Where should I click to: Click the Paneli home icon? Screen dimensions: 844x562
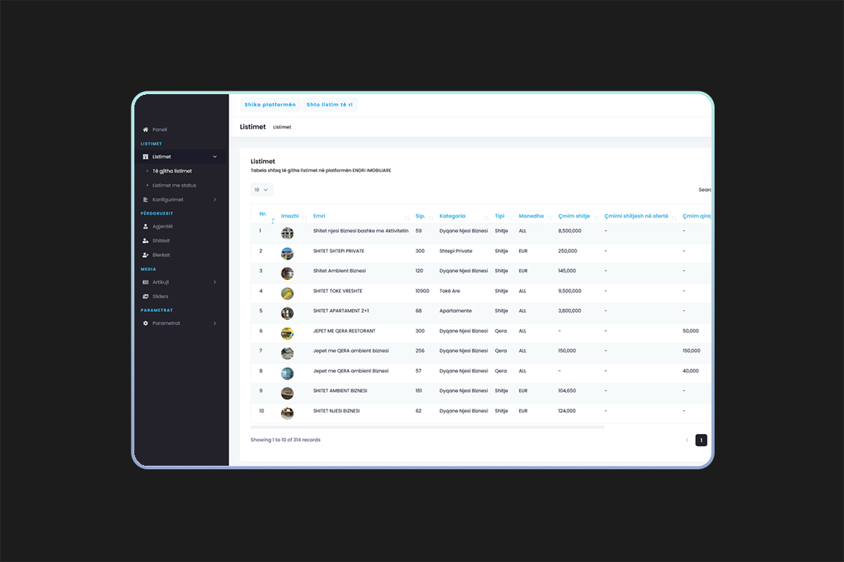(x=146, y=130)
